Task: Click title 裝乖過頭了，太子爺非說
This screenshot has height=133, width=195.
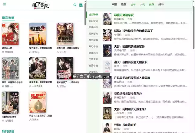Action: 68,82
